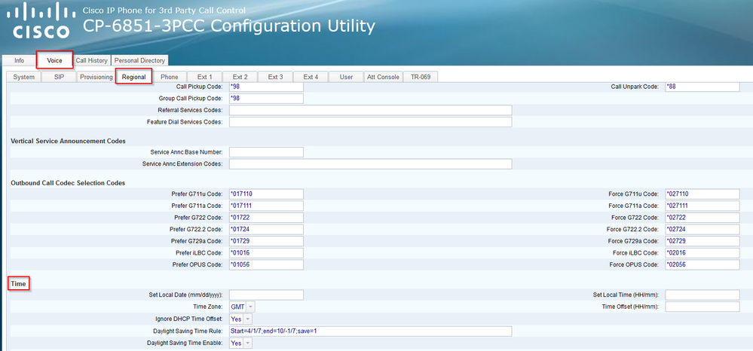Click the Daylight Saving Time Rule field

371,331
